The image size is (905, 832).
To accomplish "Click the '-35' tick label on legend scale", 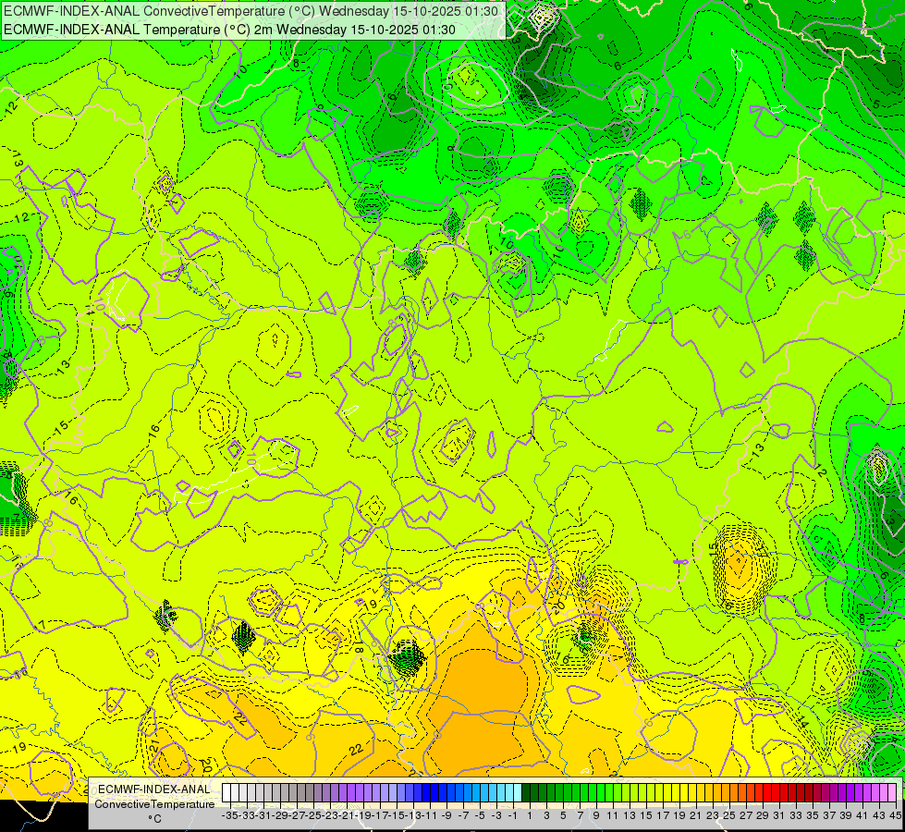I will pyautogui.click(x=230, y=815).
